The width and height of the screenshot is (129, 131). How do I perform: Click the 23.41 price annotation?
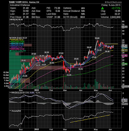click(x=80, y=69)
